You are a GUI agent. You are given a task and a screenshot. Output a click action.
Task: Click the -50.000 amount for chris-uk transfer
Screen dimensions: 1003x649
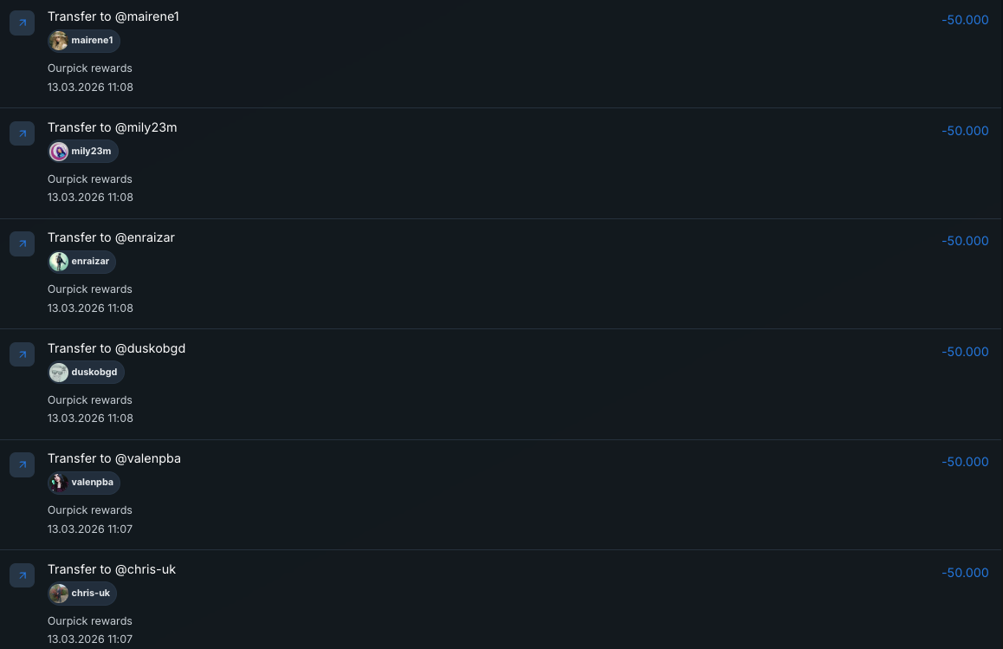(x=965, y=573)
